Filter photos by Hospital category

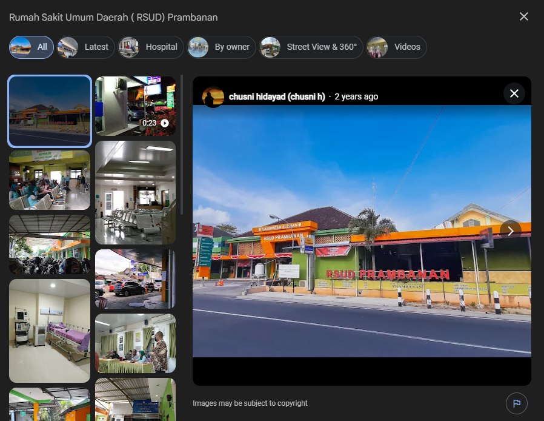[151, 47]
